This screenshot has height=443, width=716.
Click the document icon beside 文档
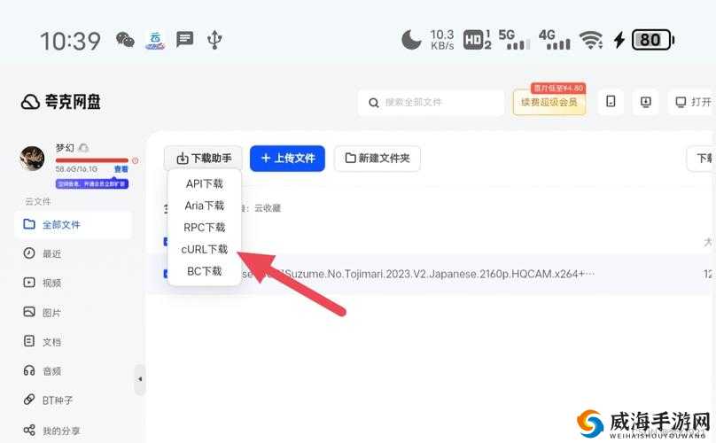coord(29,341)
